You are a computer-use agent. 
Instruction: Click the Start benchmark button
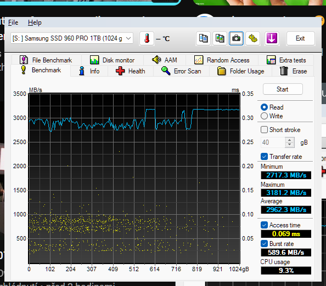pos(283,89)
